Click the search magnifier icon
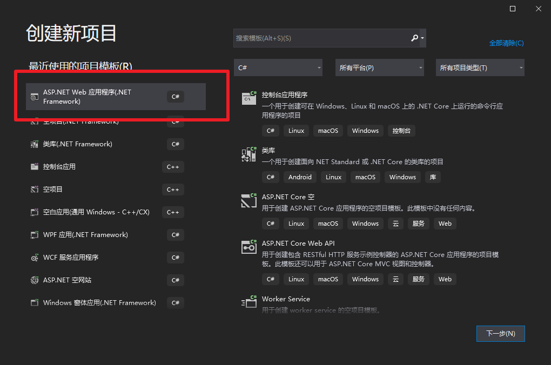The height and width of the screenshot is (365, 551). tap(414, 38)
